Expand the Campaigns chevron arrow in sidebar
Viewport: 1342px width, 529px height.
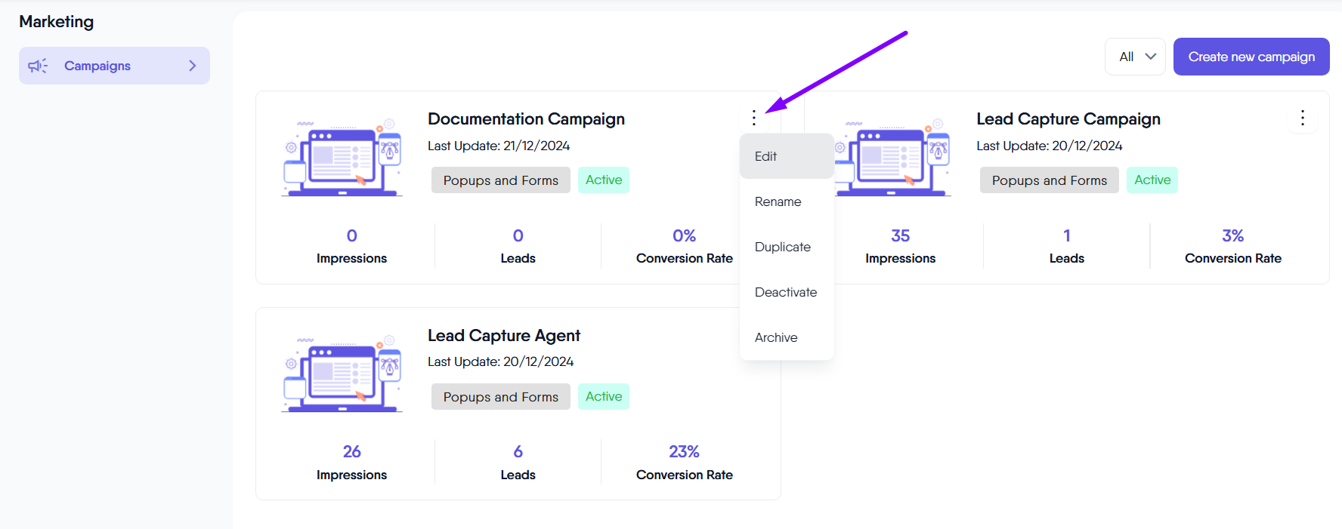pyautogui.click(x=192, y=66)
